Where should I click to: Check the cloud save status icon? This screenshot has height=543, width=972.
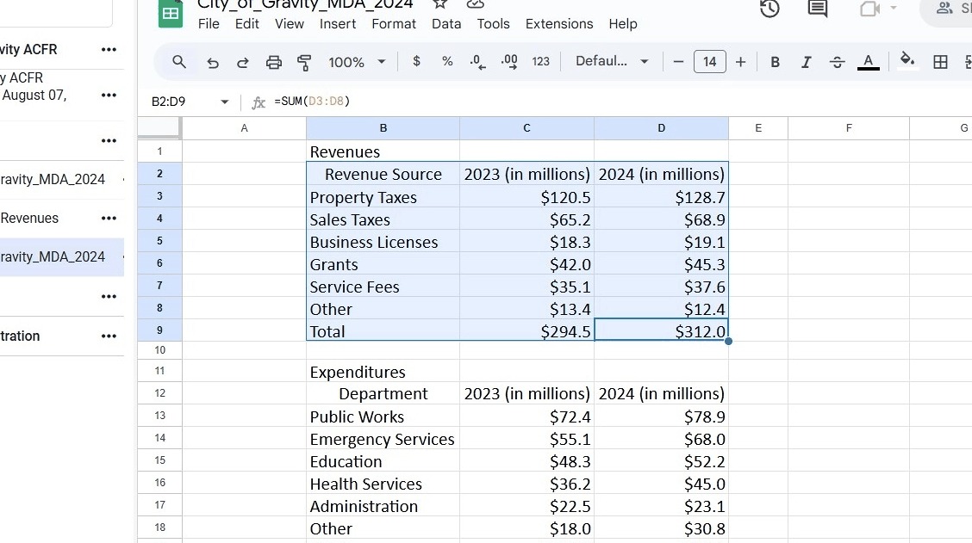point(476,3)
